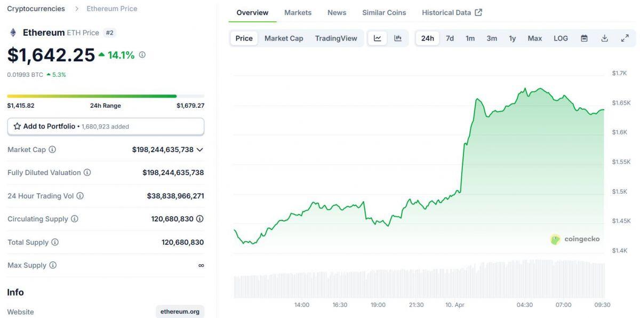
Task: Expand Market Cap details chevron
Action: pyautogui.click(x=200, y=150)
